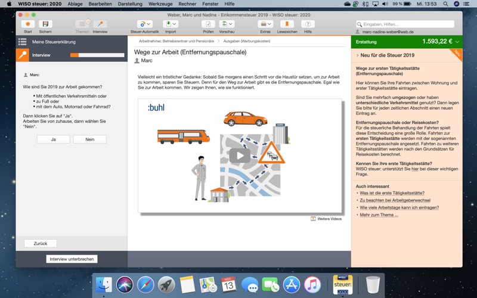Click the Arbeitnehmer, Betriebsrentner und Pensionäre breadcrumb
Image resolution: width=477 pixels, height=298 pixels.
176,41
